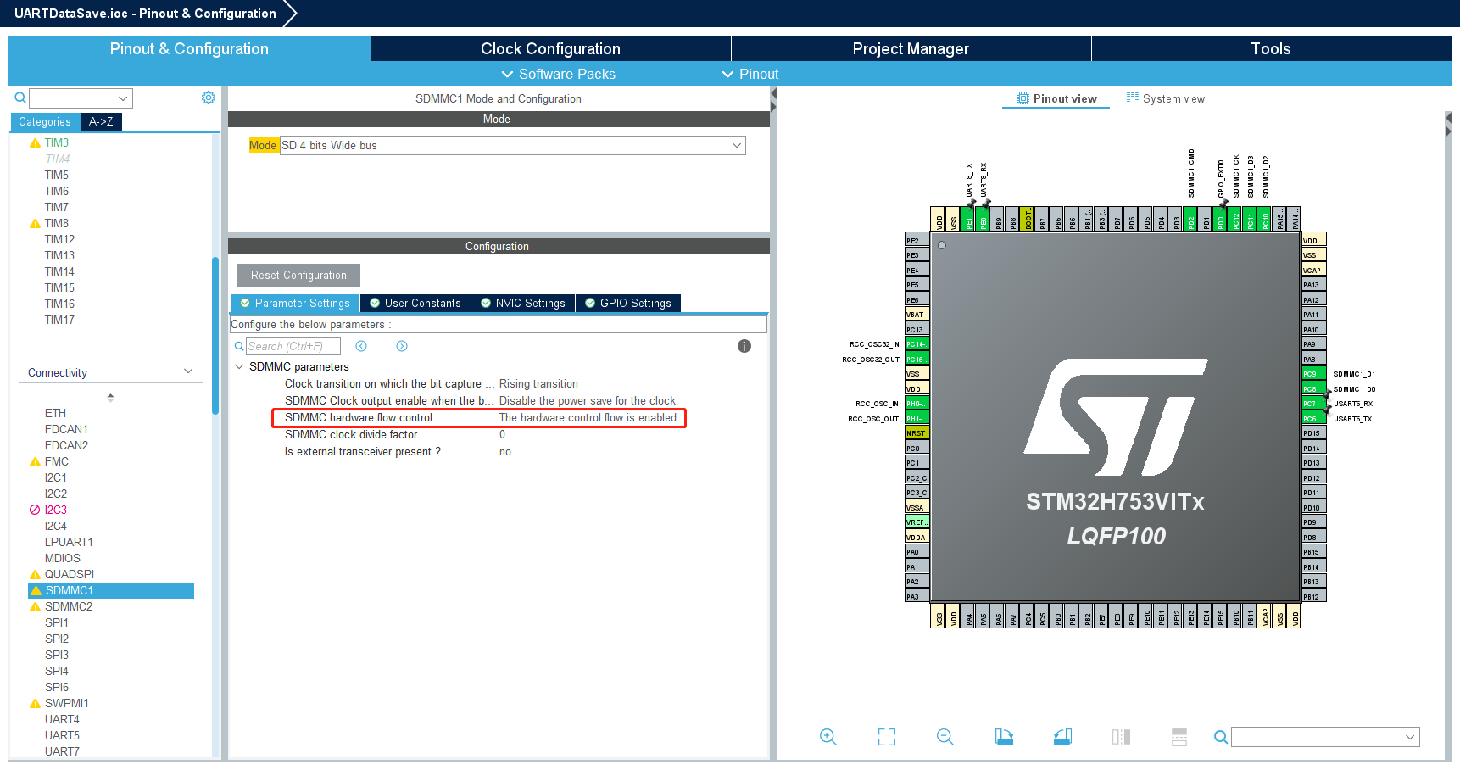Viewport: 1460px width, 770px height.
Task: Click the 'Rising transition' parameter value
Action: tap(538, 384)
